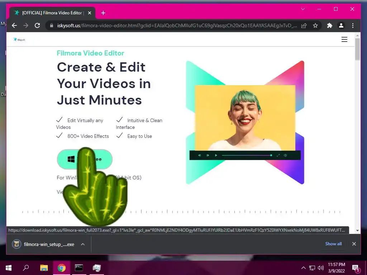Click the page vertical scrollbar thumb
This screenshot has width=367, height=275.
(357, 49)
